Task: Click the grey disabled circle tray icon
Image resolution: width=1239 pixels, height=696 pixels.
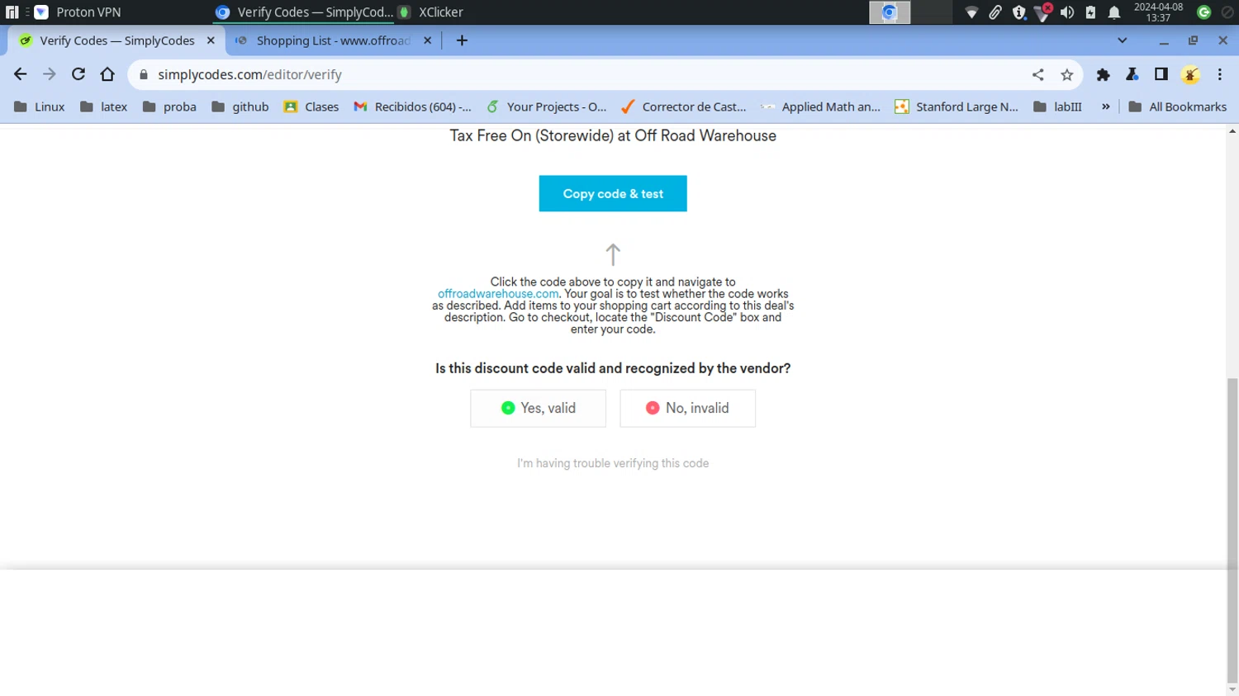Action: pos(1227,12)
